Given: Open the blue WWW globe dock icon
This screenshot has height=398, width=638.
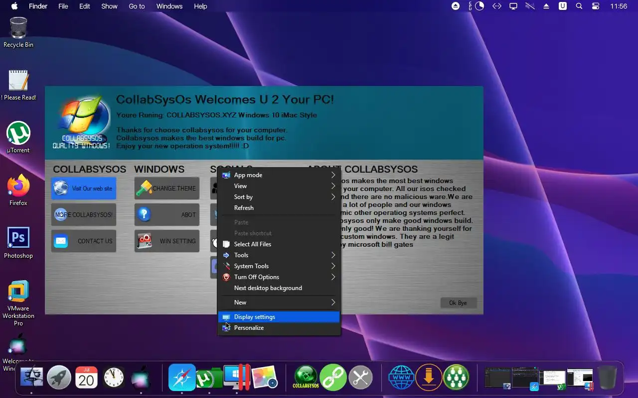Looking at the screenshot, I should tap(401, 378).
